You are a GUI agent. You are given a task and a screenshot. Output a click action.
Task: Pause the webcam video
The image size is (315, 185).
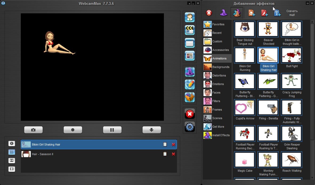click(112, 130)
